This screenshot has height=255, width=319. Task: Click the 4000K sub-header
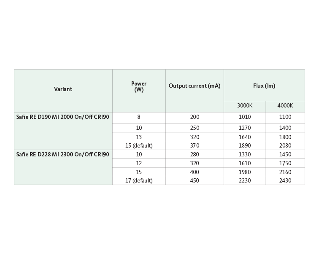tap(285, 105)
